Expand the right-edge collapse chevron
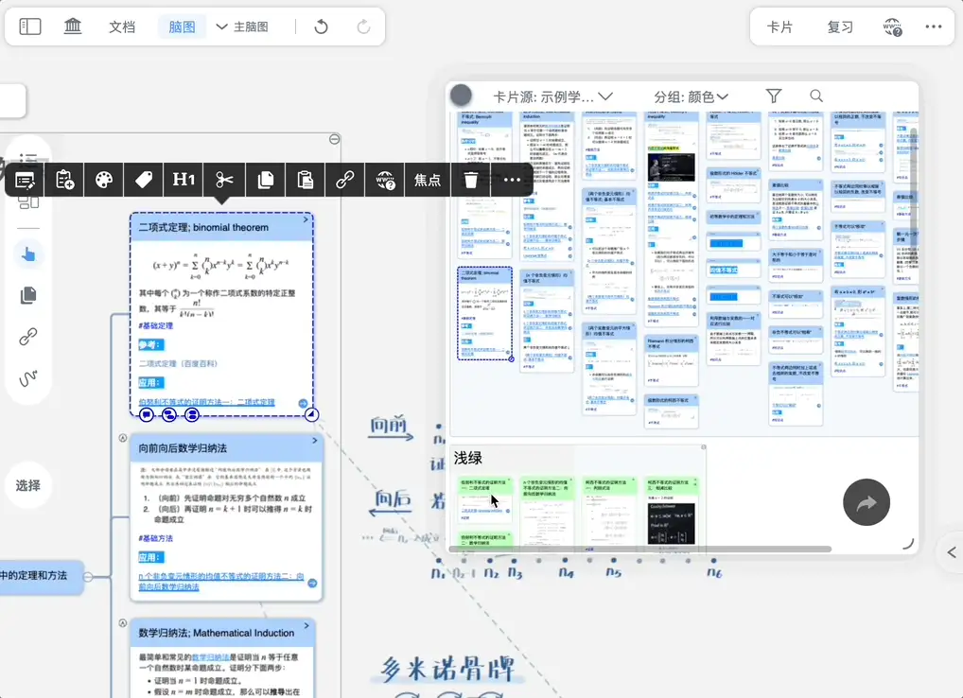963x698 pixels. [x=952, y=552]
